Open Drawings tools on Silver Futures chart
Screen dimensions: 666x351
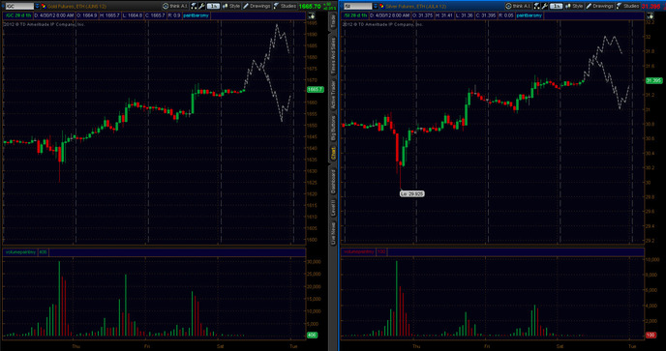[600, 6]
